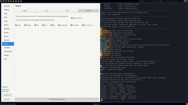Toggle the rate-mirrors checkbox
188x105 pixels.
click(x=83, y=25)
